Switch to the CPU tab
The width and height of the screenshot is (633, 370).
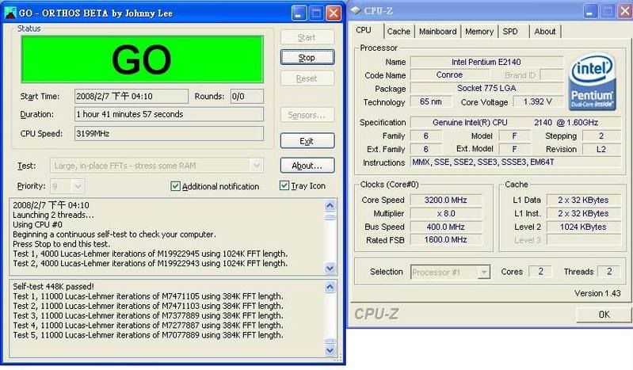[364, 30]
